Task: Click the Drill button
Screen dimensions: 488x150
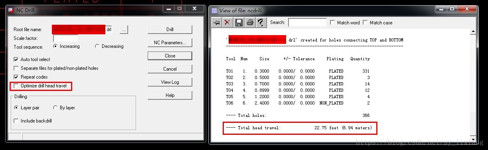Action: [x=170, y=30]
